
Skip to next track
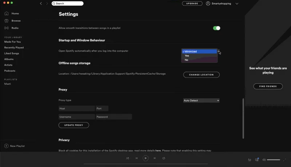click(x=155, y=158)
